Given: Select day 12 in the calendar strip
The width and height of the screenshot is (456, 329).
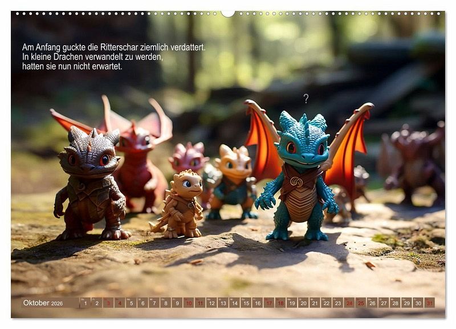Looking at the screenshot, I should click(x=211, y=303).
